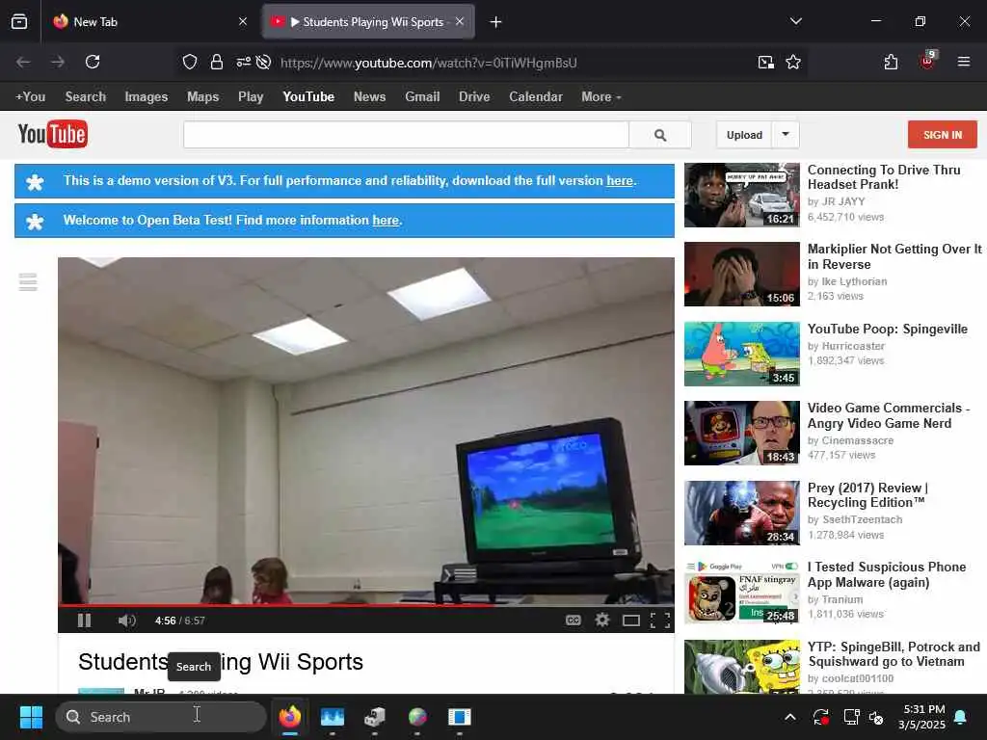Close the Students Playing Wii Sports tab
The image size is (987, 740).
pos(460,21)
